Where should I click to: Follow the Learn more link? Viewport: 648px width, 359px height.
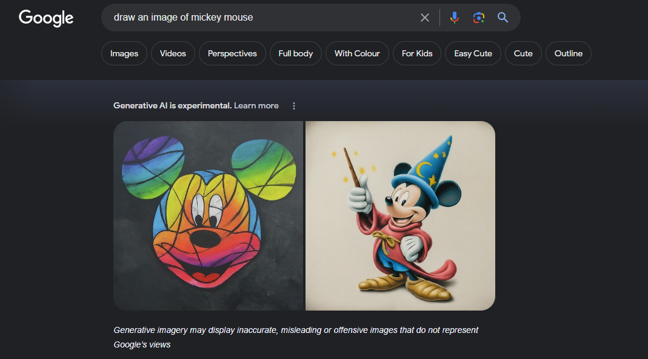coord(256,105)
